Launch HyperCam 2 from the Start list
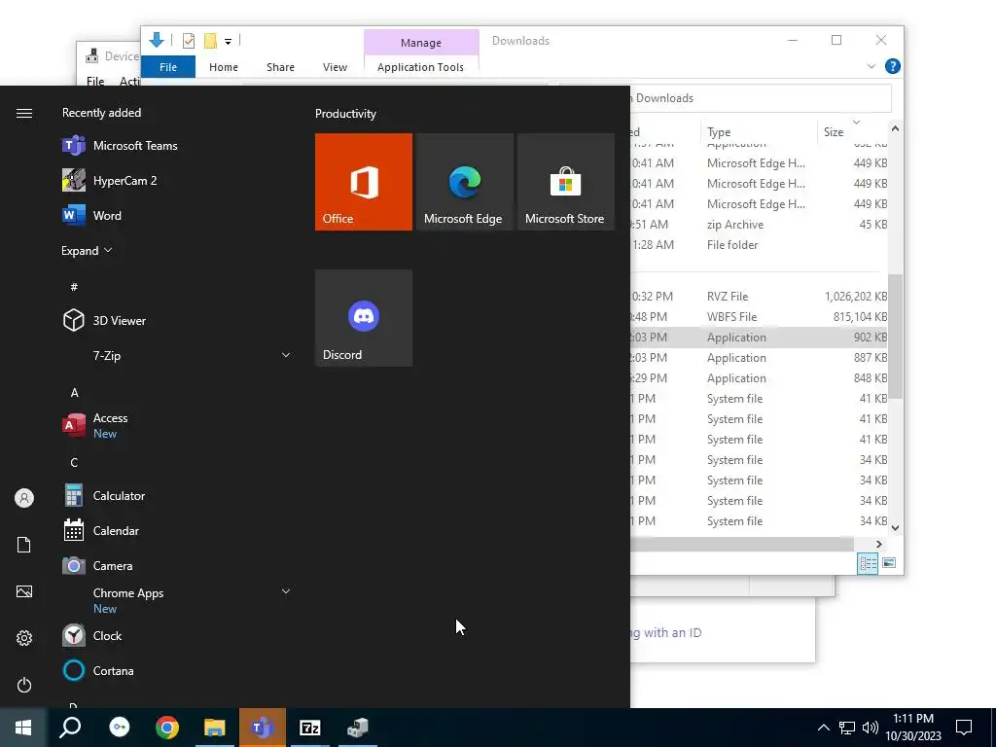This screenshot has width=996, height=747. pyautogui.click(x=109, y=180)
